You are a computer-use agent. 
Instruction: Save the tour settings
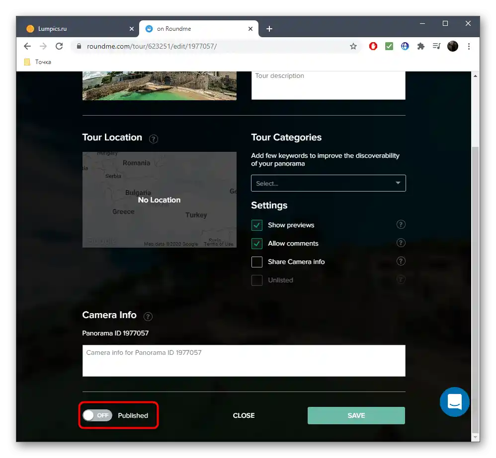(x=356, y=415)
